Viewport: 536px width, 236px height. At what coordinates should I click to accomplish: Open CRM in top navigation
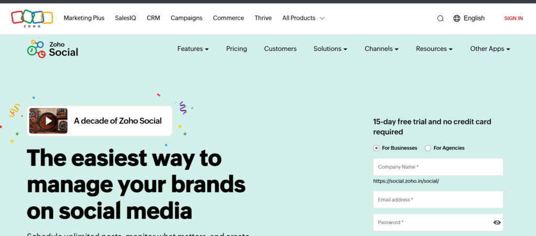pyautogui.click(x=153, y=18)
